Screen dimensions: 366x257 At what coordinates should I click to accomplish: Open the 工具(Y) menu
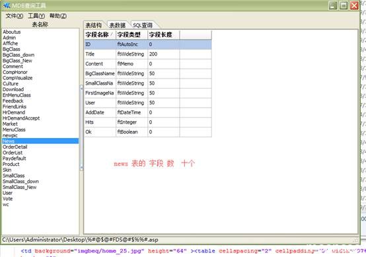36,16
